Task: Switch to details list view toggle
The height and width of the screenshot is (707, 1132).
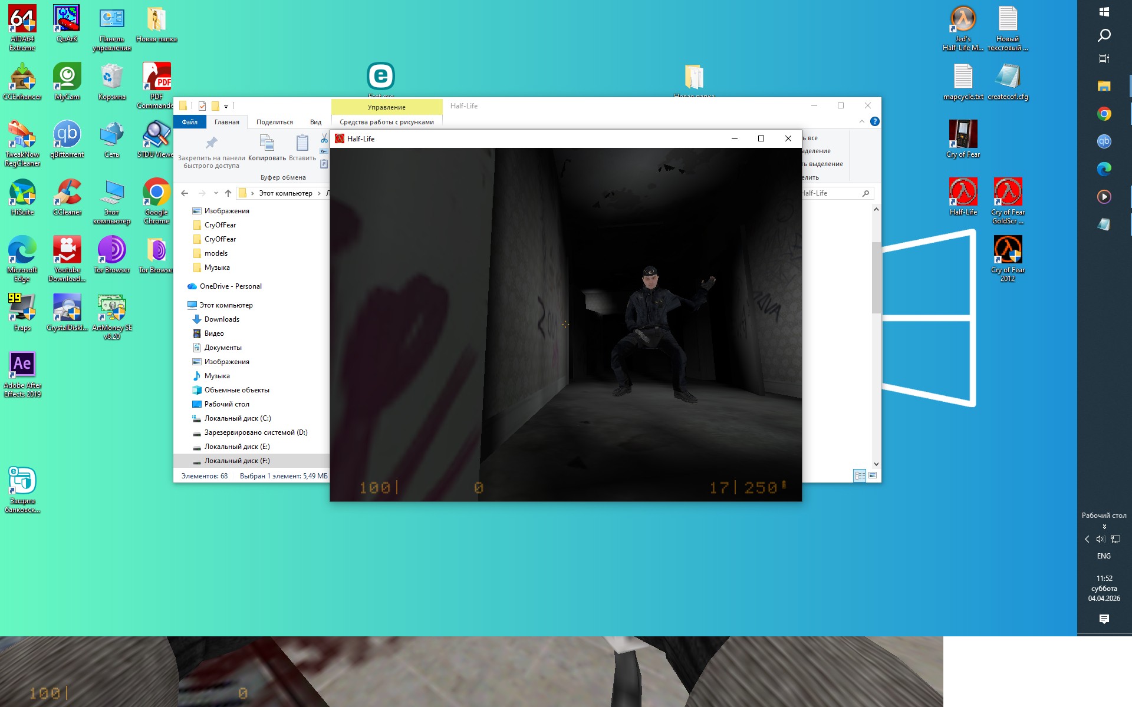Action: point(860,475)
